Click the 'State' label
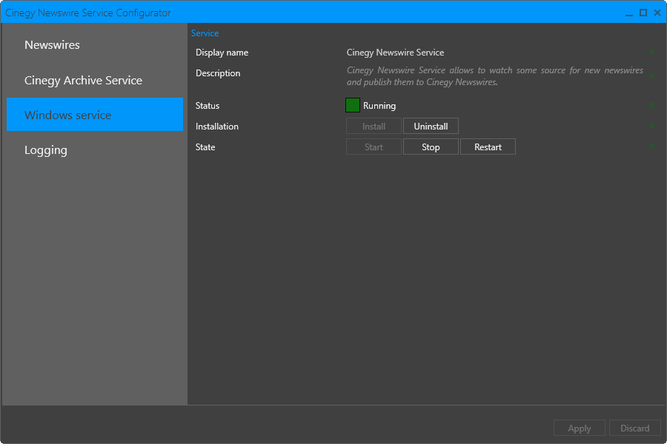 click(x=205, y=147)
